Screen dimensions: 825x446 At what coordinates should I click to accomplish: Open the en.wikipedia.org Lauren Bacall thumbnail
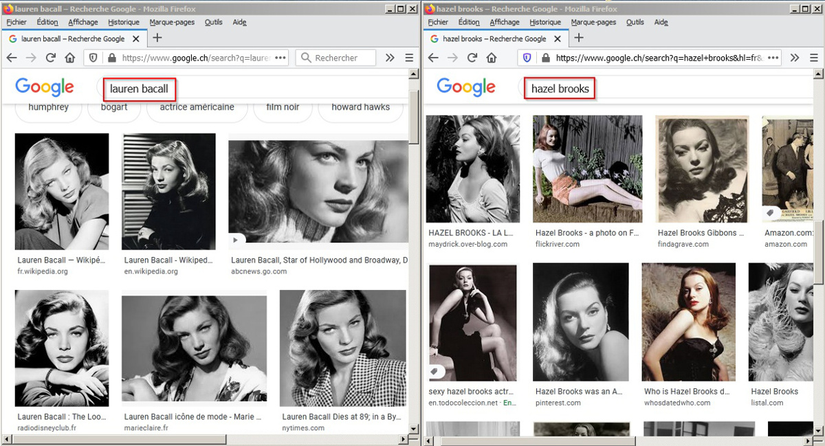(x=168, y=191)
